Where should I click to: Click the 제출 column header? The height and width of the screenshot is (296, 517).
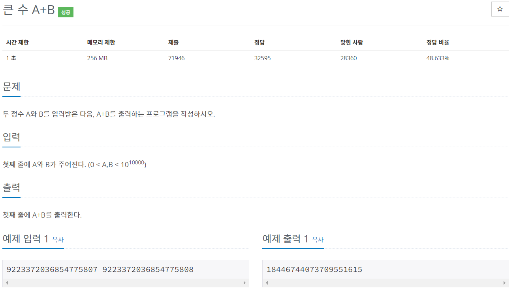(x=173, y=43)
